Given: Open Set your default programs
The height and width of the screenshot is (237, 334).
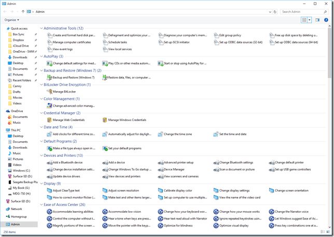Looking at the screenshot, I should point(124,149).
